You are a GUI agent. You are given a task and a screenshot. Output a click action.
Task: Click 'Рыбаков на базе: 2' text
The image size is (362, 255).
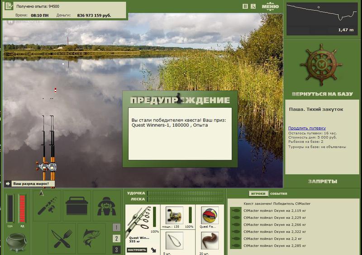[306, 142]
